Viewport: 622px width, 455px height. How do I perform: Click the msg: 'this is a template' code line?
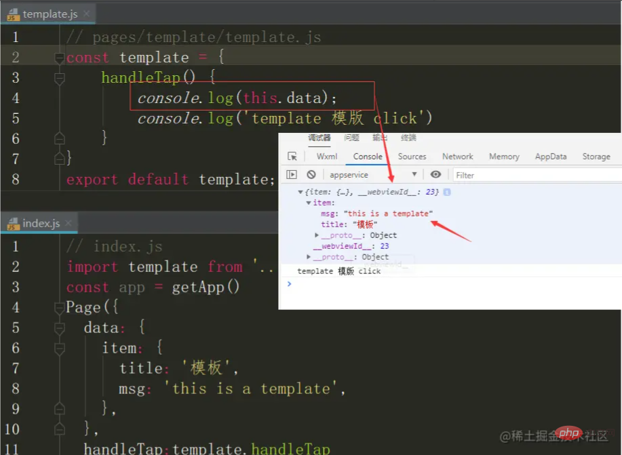click(x=233, y=389)
